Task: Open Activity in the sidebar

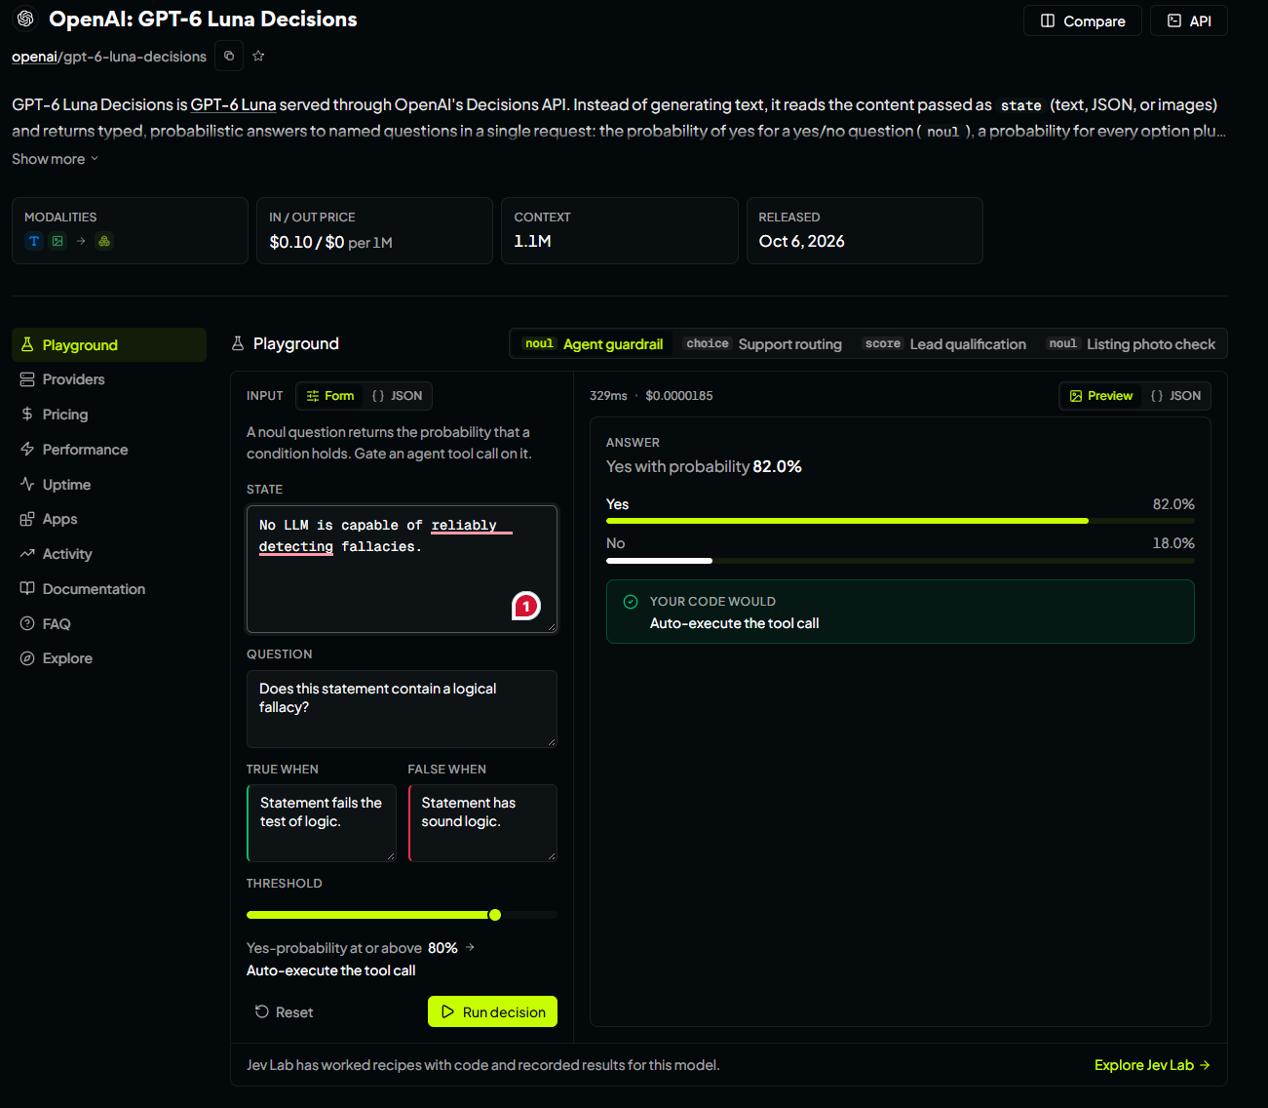Action: click(109, 554)
